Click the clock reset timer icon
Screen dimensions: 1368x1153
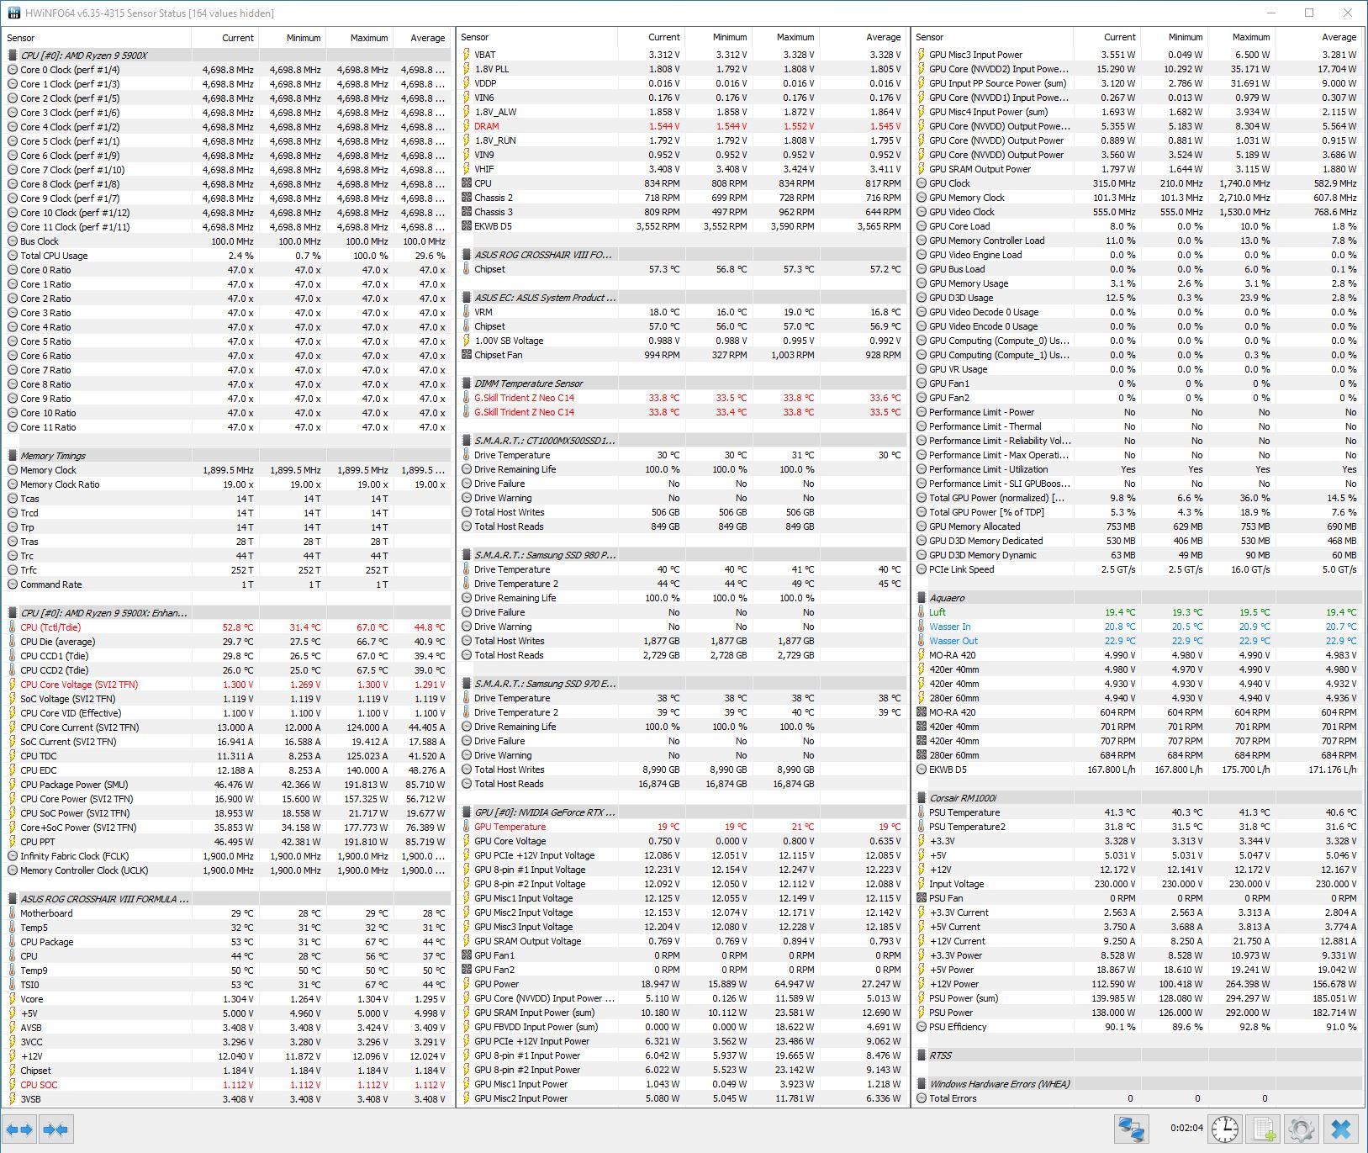1225,1129
